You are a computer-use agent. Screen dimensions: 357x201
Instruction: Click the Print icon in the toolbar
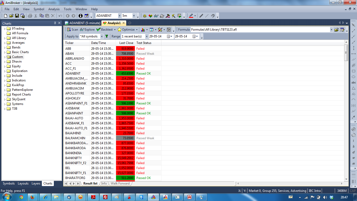[x=30, y=16]
